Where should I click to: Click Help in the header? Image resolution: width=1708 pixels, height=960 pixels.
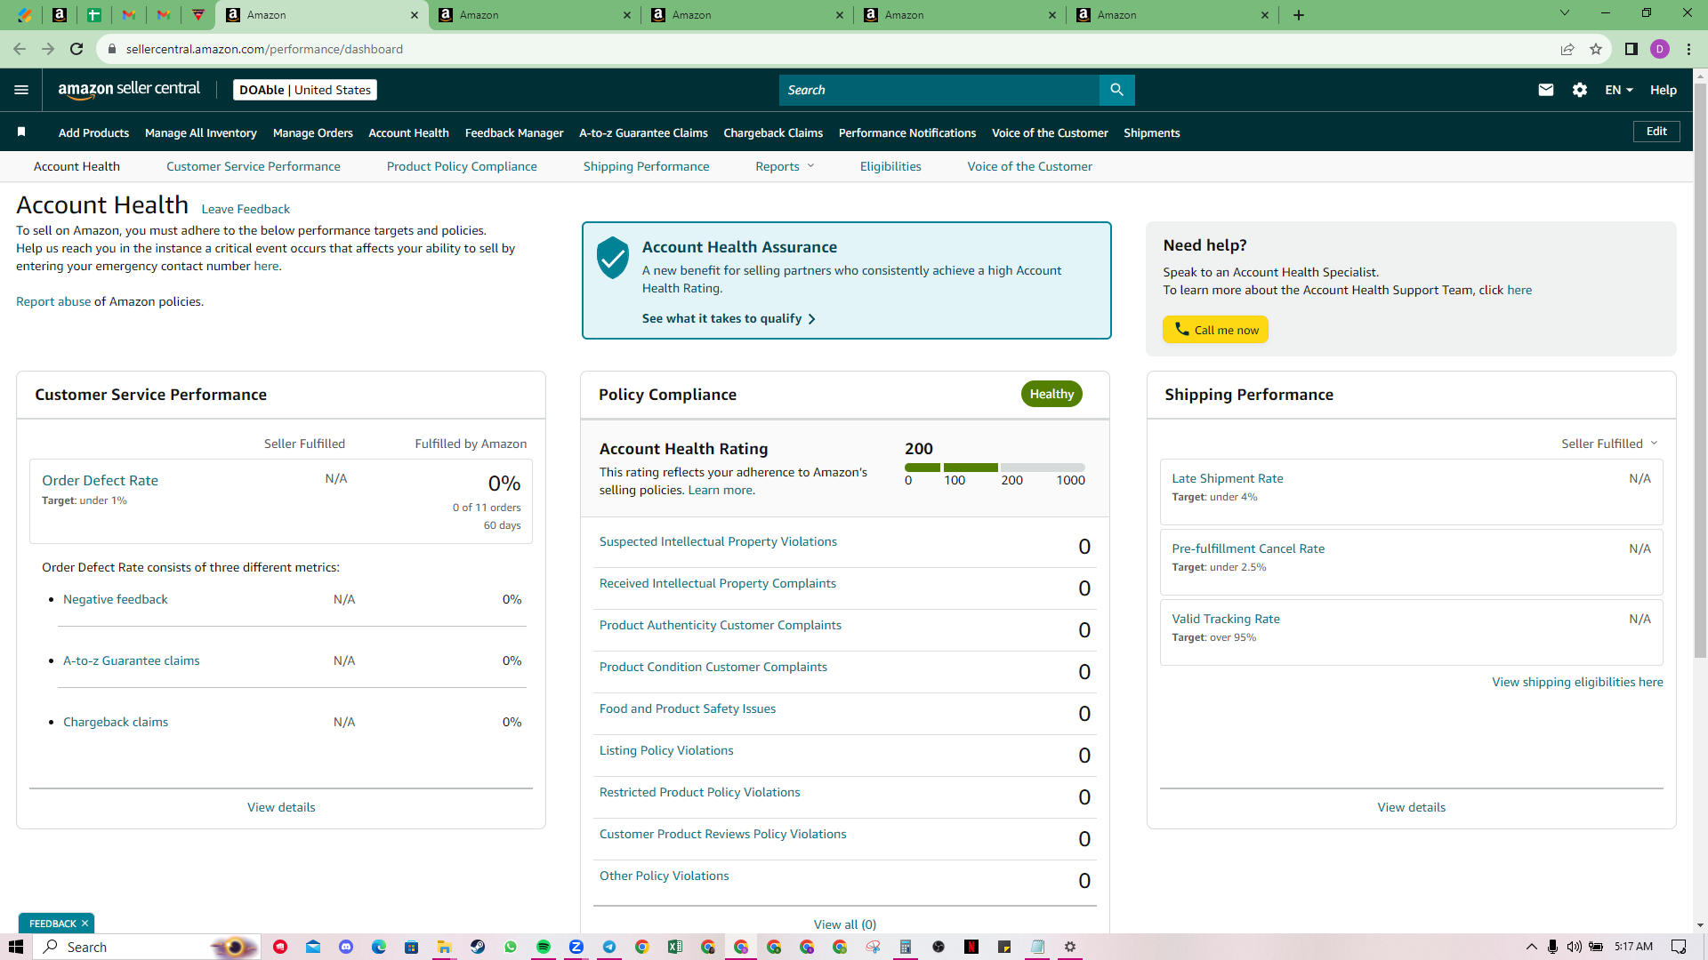(x=1664, y=90)
